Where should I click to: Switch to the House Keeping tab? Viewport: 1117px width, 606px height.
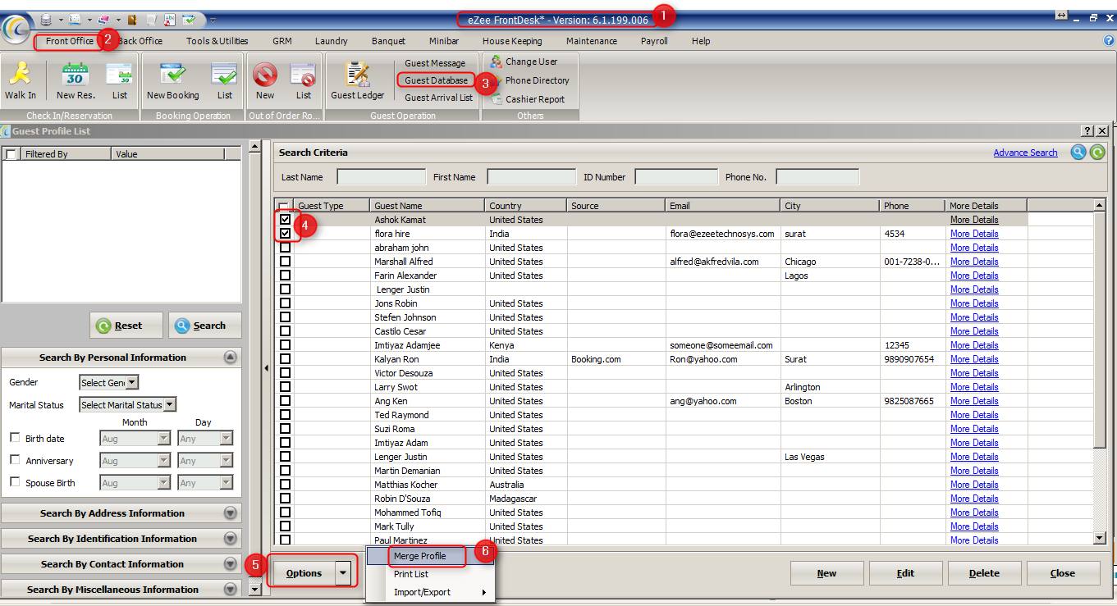[x=512, y=41]
